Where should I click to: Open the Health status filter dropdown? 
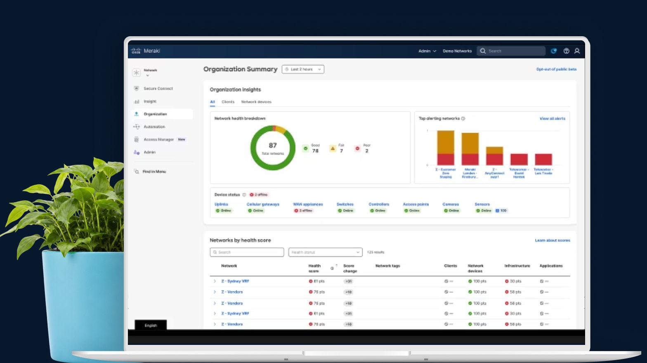325,252
